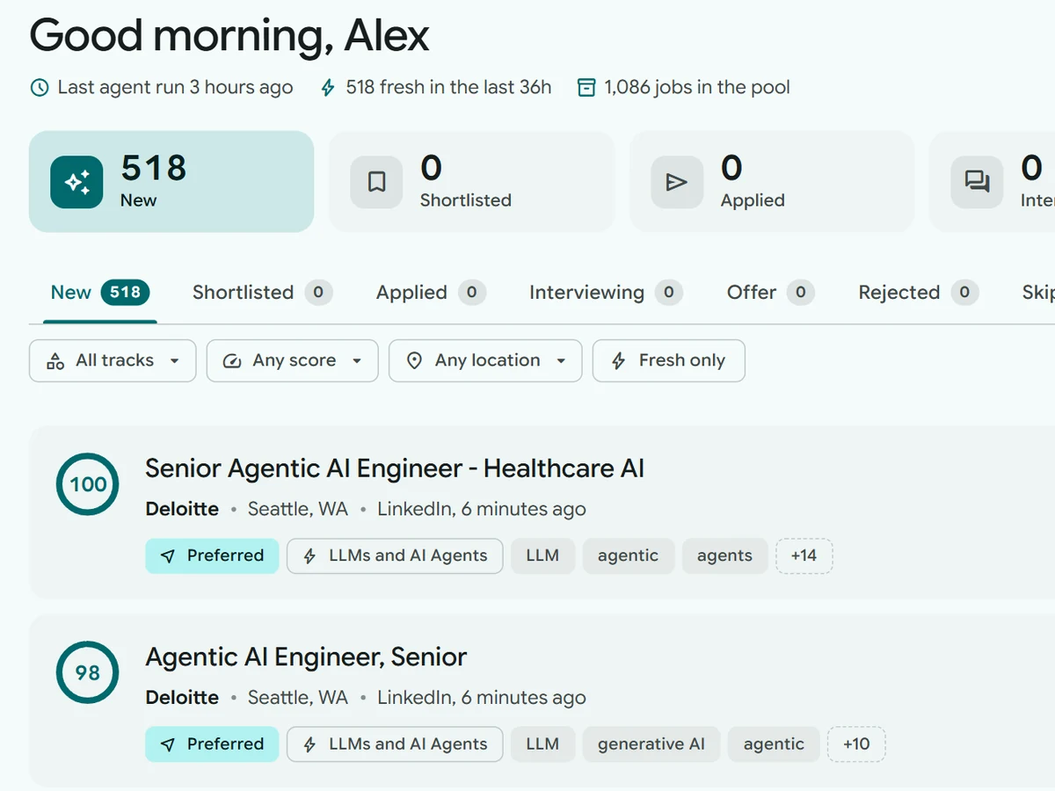Click the agentic tag on the Healthcare AI job
Viewport: 1055px width, 791px height.
628,555
